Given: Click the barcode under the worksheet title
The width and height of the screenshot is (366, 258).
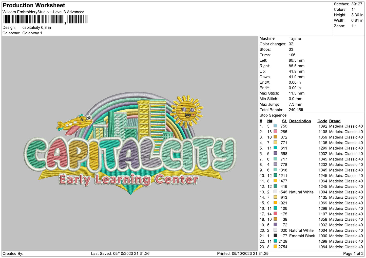Looking at the screenshot, I should pyautogui.click(x=46, y=19).
